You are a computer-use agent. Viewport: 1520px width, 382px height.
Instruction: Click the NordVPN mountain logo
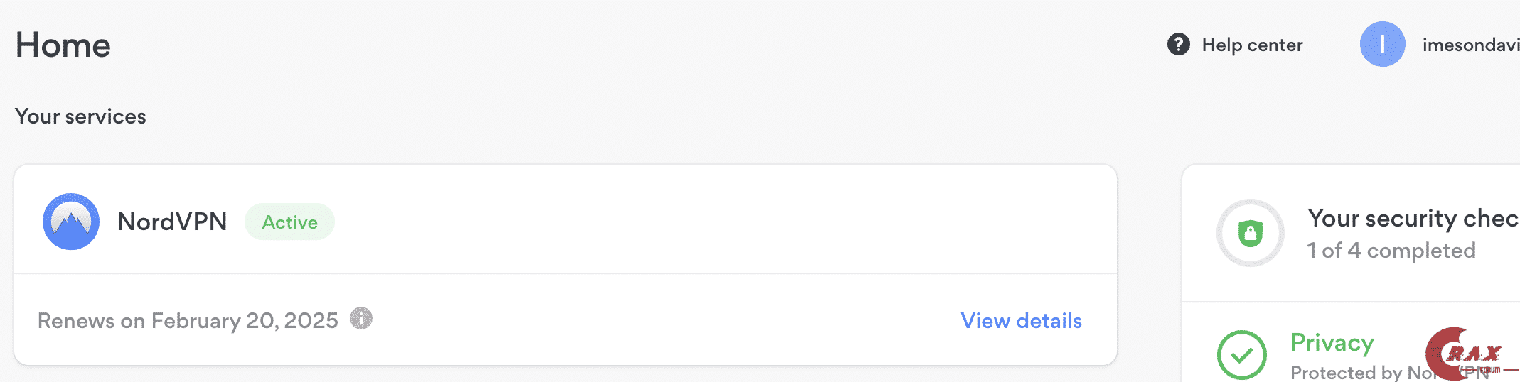(71, 222)
